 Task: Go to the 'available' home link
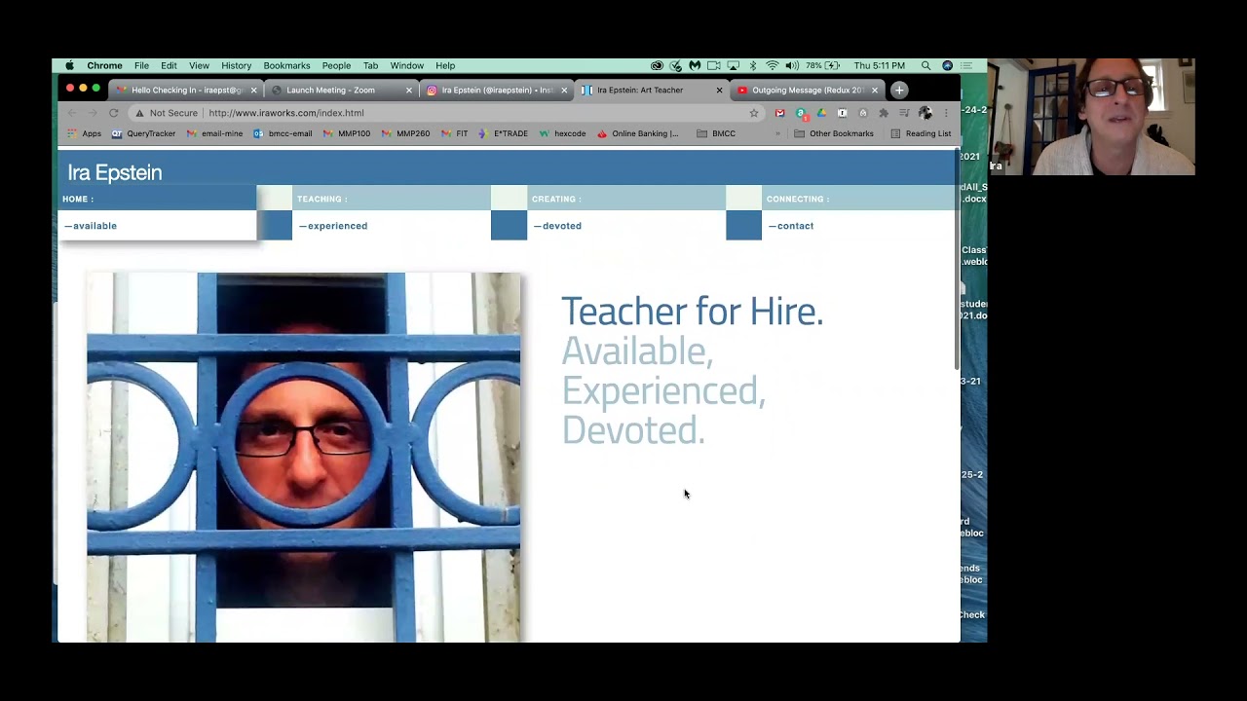coord(91,226)
